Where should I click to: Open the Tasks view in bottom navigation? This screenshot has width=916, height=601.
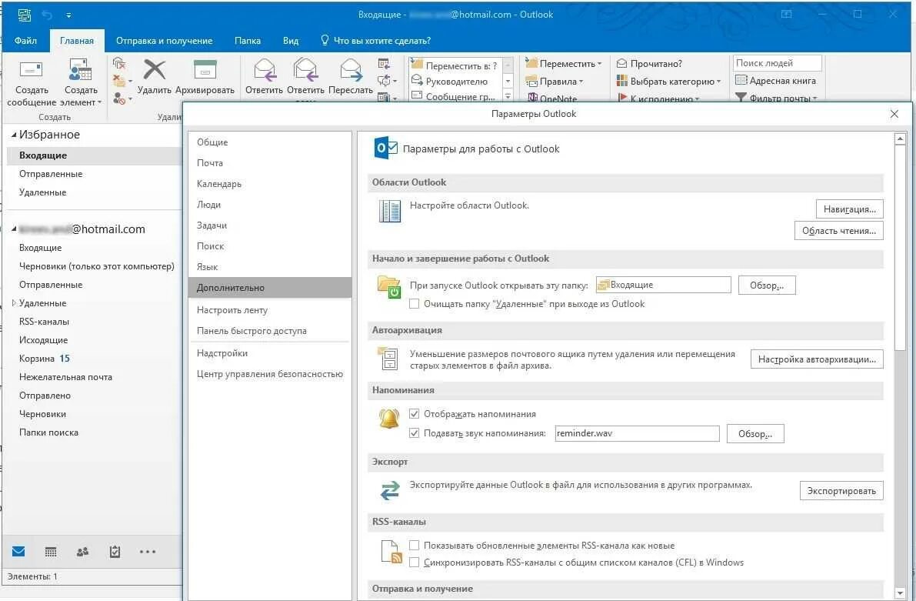tap(115, 551)
